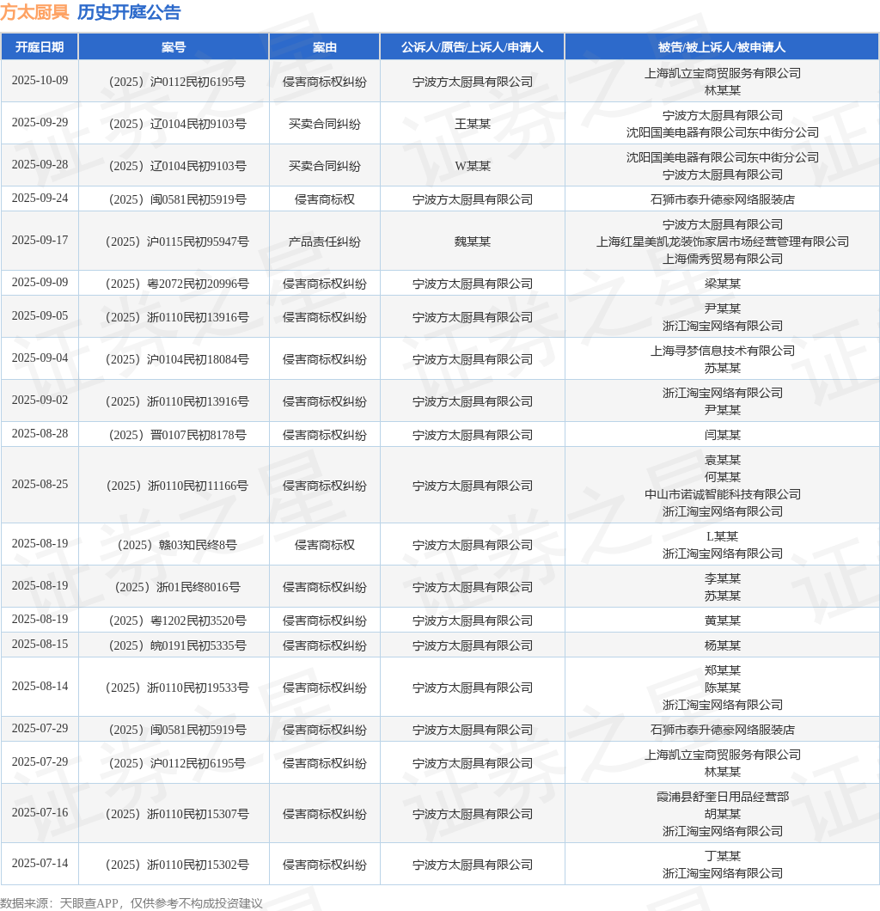The image size is (880, 911).
Task: Click the 被告/被上诉人/被申请人 column header
Action: [x=721, y=47]
